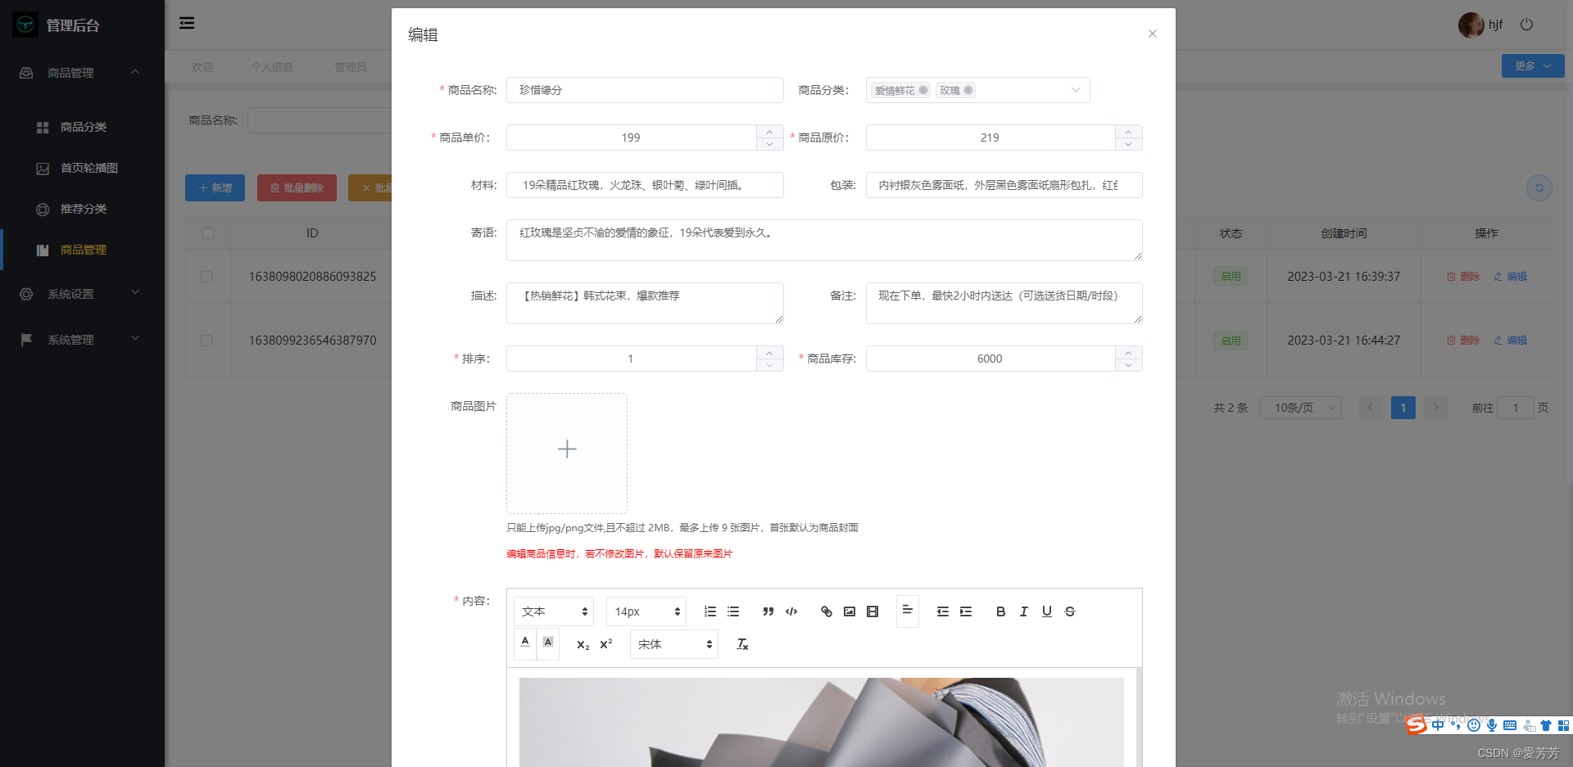This screenshot has width=1573, height=767.
Task: Delete the row created 2023-03-21 16:39:37
Action: (1463, 277)
